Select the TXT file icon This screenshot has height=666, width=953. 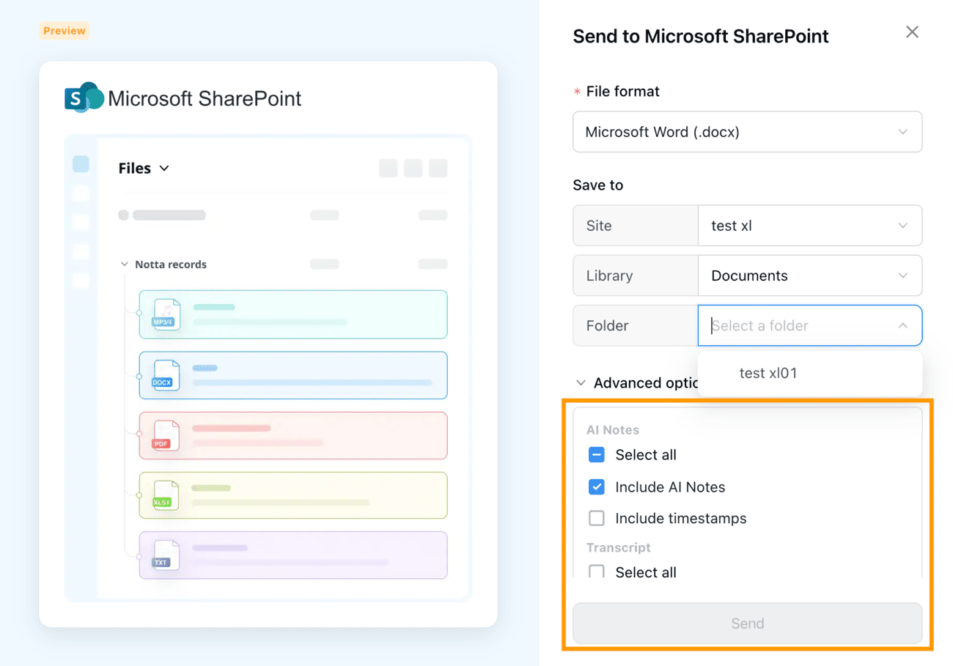point(166,555)
